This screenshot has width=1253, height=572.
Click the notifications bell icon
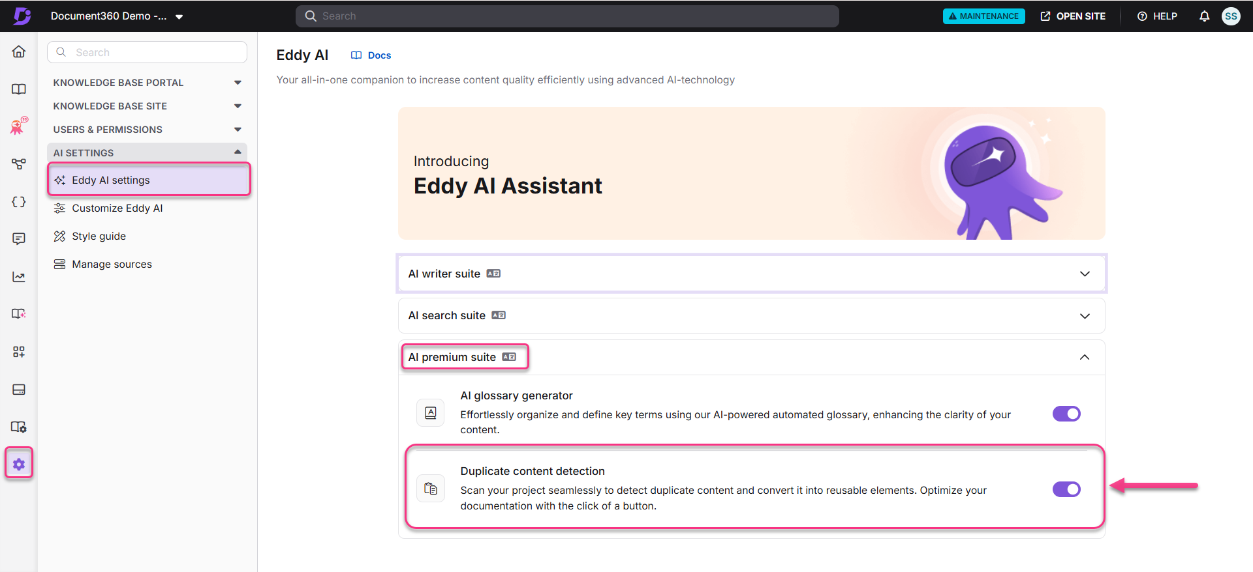1204,16
